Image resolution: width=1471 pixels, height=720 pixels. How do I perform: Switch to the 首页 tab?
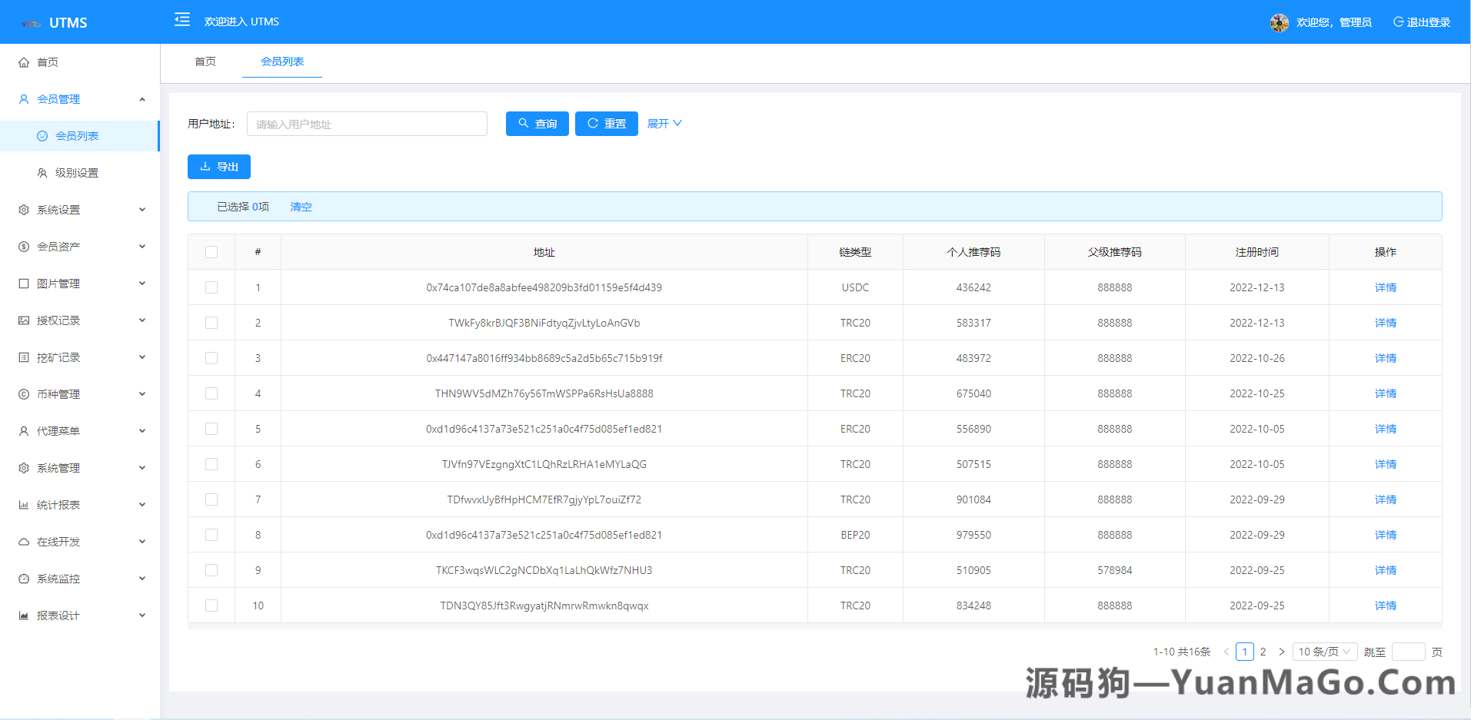[205, 61]
